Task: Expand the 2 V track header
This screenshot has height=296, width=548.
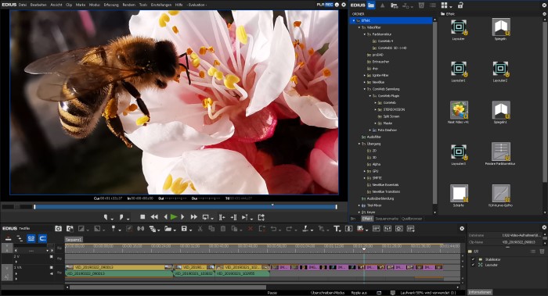Action: [16, 262]
